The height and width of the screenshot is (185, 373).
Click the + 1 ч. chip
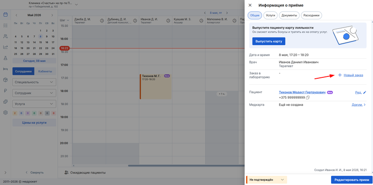(x=222, y=94)
